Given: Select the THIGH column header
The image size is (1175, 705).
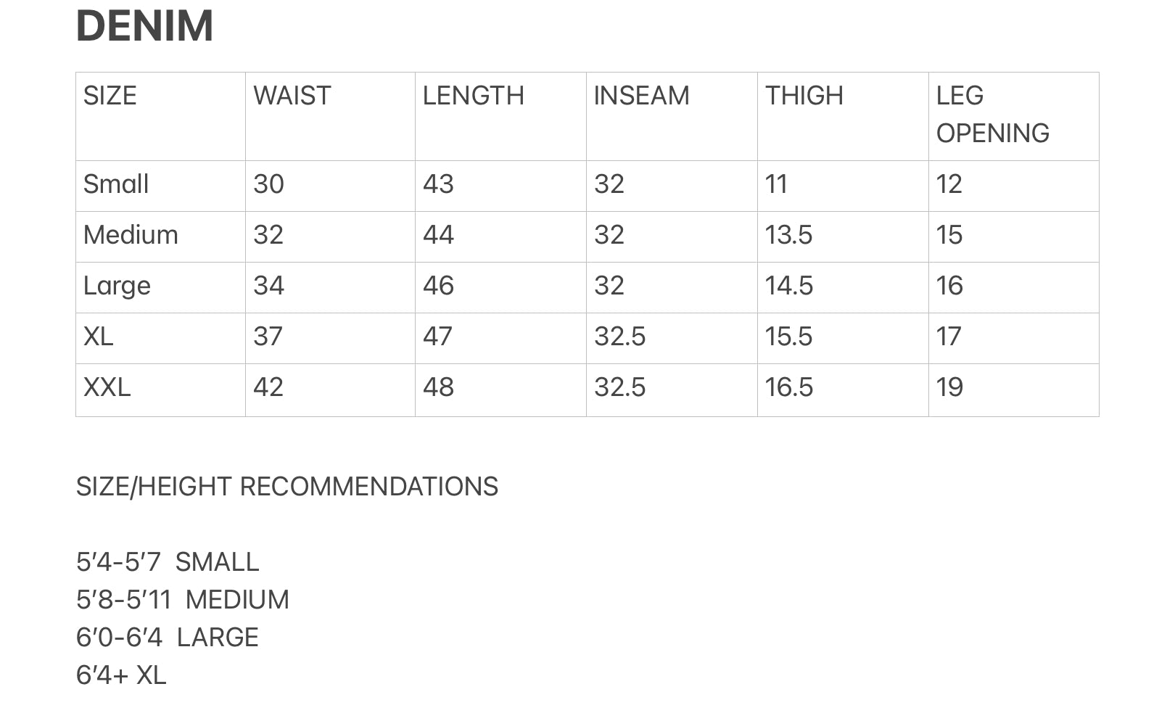Looking at the screenshot, I should [x=804, y=96].
